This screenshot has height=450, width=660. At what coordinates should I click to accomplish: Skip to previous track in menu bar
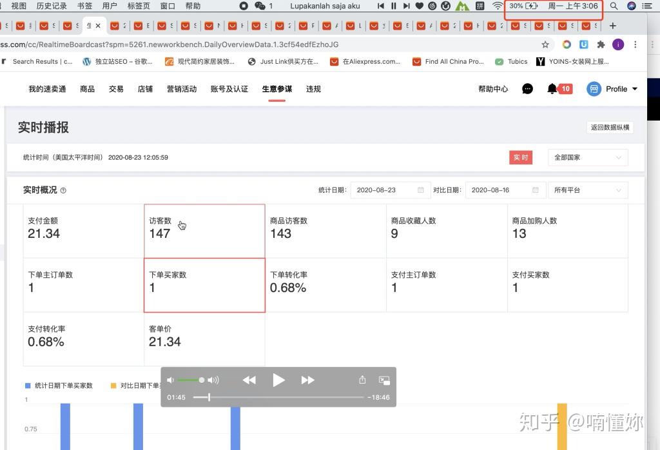[380, 6]
